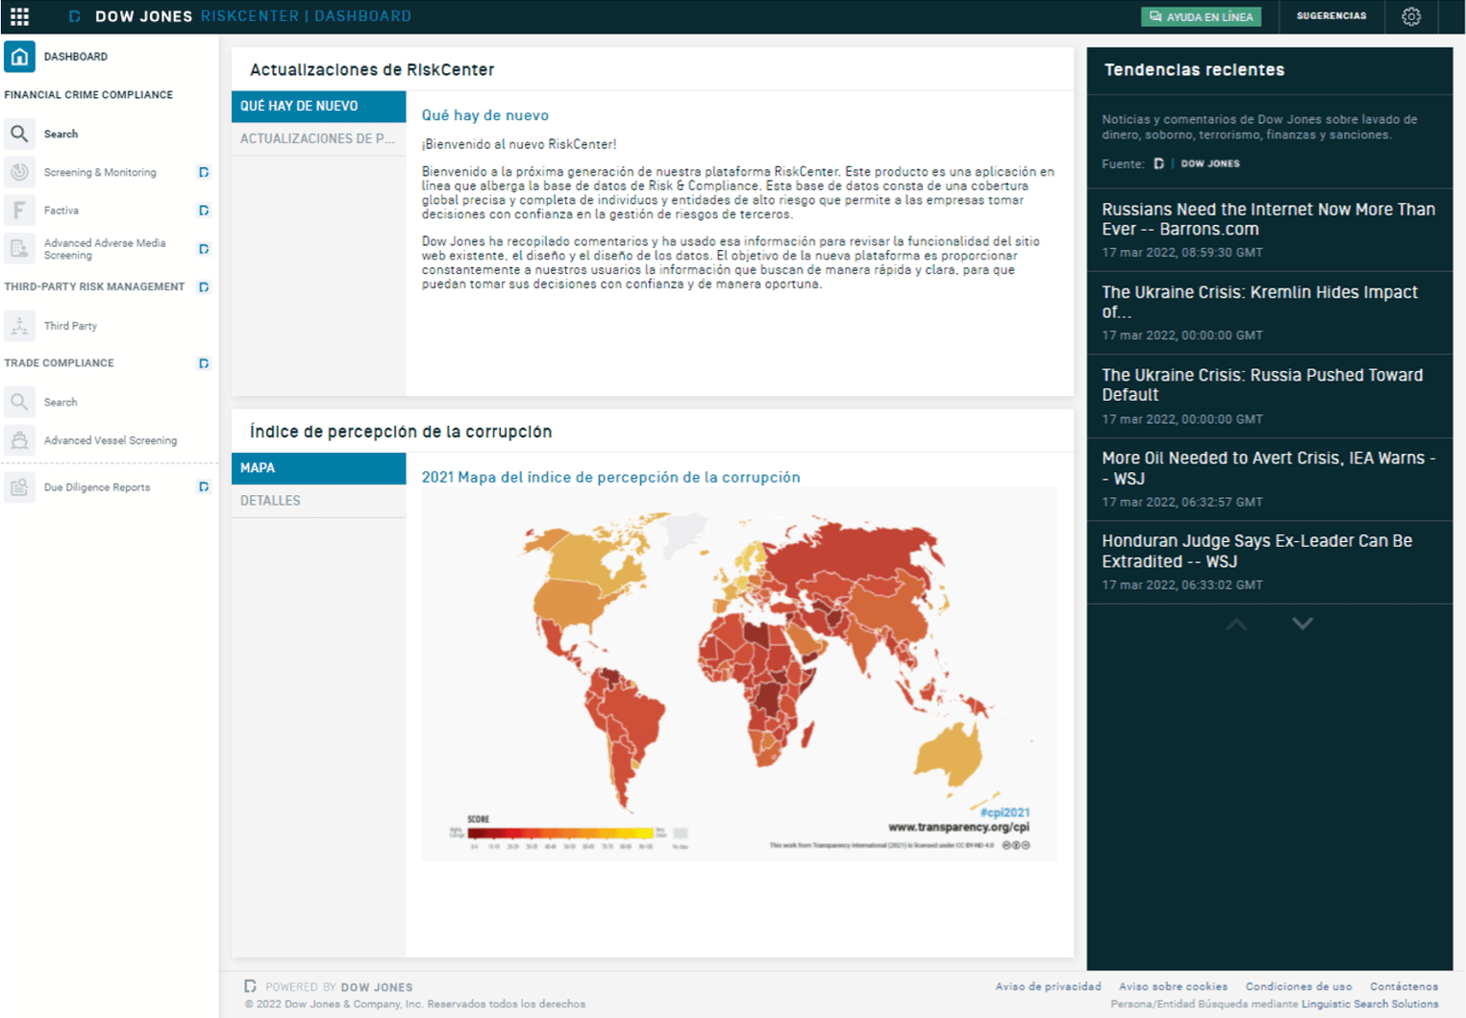Click the THIRD-PARTY RISK MANAGEMENT section header
The image size is (1466, 1018).
[x=94, y=286]
